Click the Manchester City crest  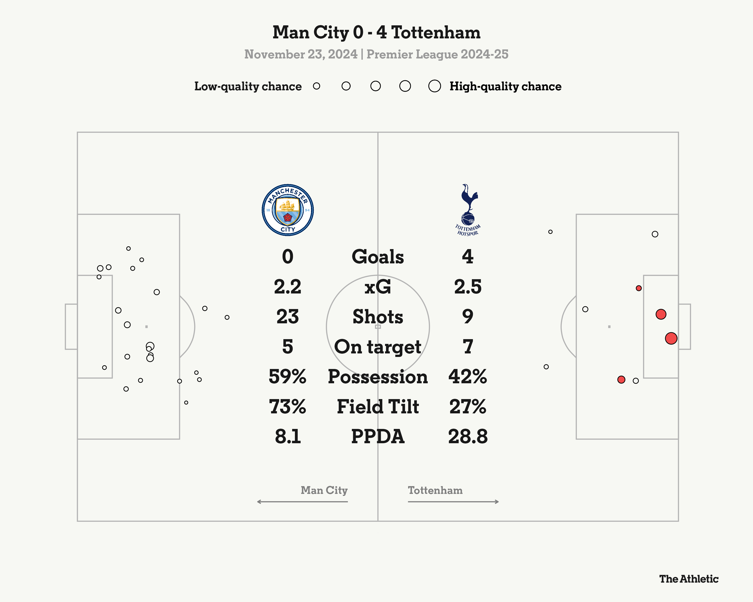(287, 210)
